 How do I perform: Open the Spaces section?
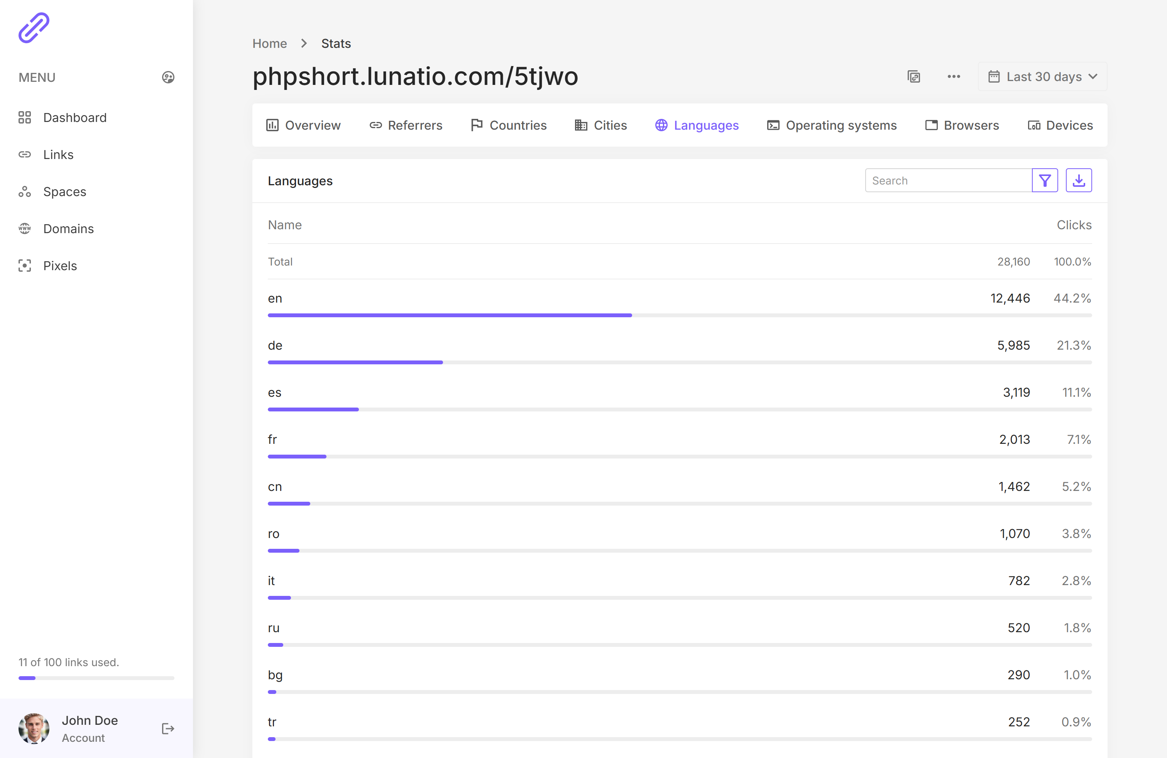[64, 192]
